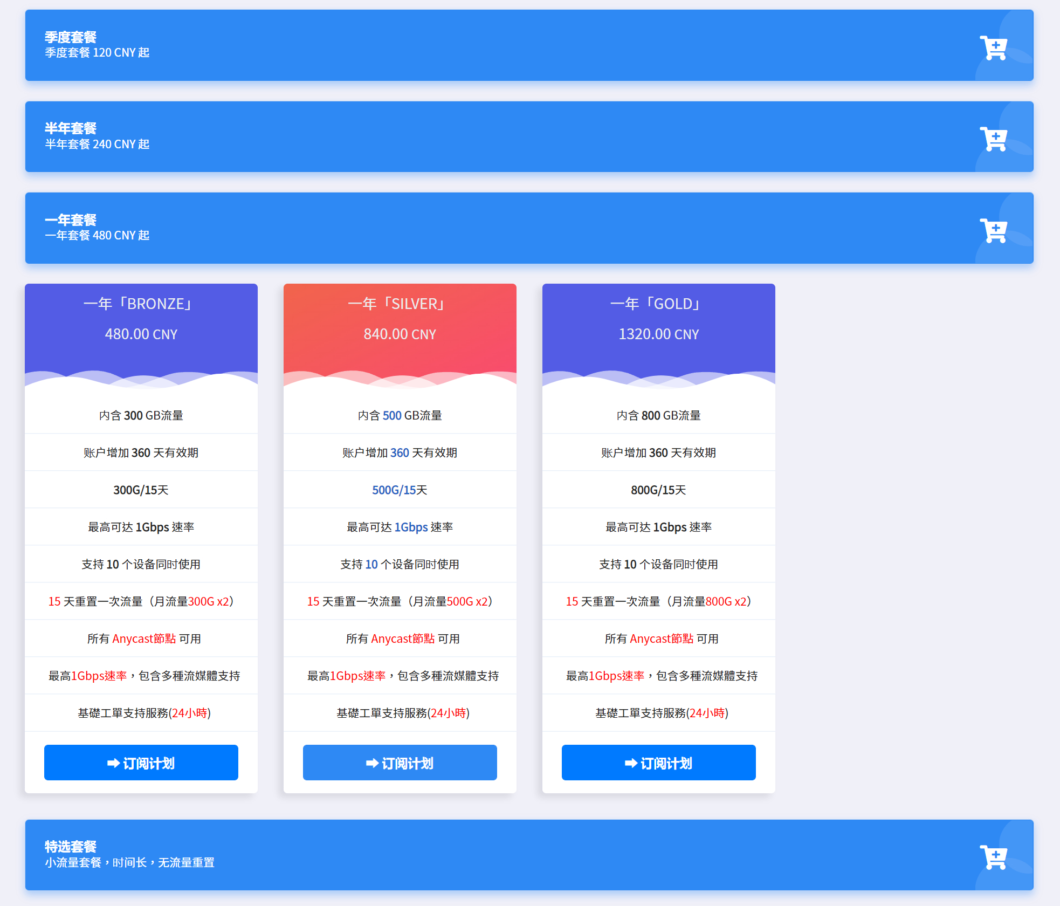The width and height of the screenshot is (1060, 906).
Task: Expand the 半年套餐 plan section title
Action: pos(71,128)
